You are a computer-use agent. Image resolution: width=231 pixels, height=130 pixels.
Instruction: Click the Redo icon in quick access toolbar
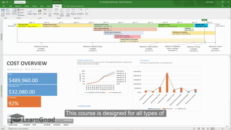tap(11, 2)
